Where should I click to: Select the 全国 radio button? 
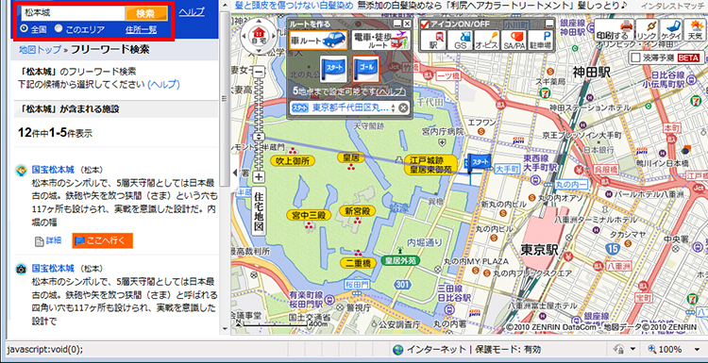[24, 29]
